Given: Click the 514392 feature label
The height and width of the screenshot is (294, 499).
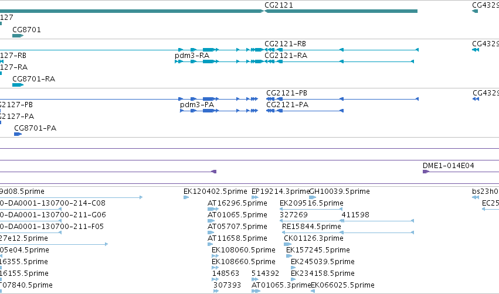Looking at the screenshot, I should (266, 274).
